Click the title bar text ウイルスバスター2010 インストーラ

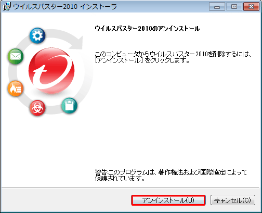pyautogui.click(x=65, y=7)
